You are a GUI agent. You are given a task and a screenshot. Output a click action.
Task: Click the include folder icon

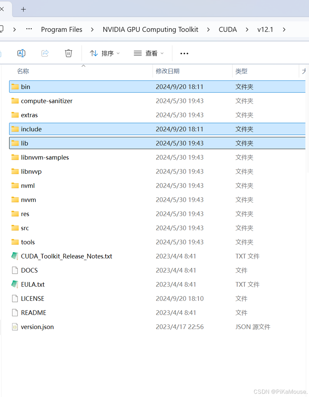coord(15,129)
